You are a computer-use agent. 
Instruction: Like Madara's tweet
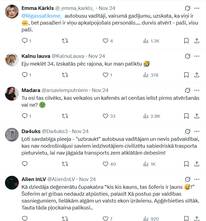(105, 116)
